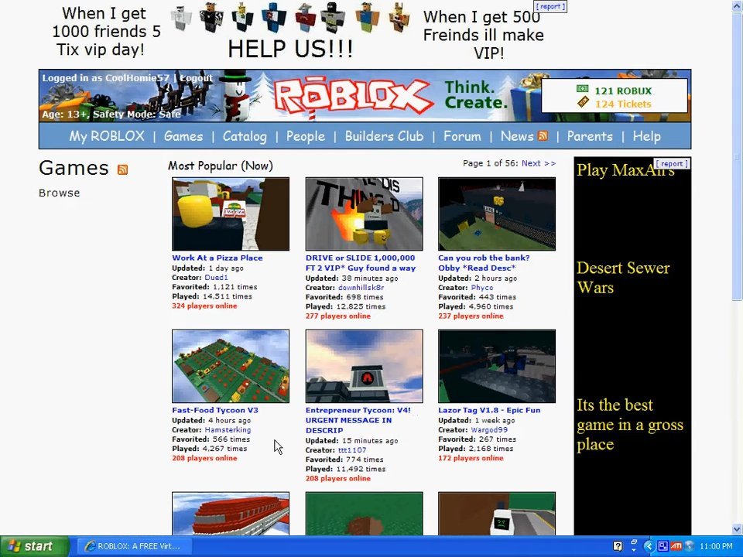Go to the Catalog section

coord(245,136)
